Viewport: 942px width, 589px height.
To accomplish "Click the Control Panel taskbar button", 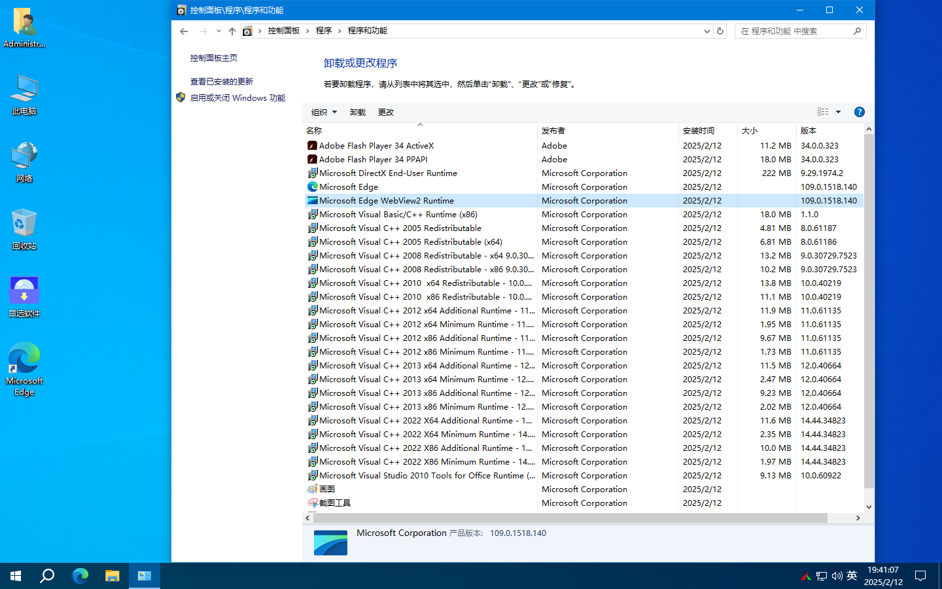I will pyautogui.click(x=145, y=576).
